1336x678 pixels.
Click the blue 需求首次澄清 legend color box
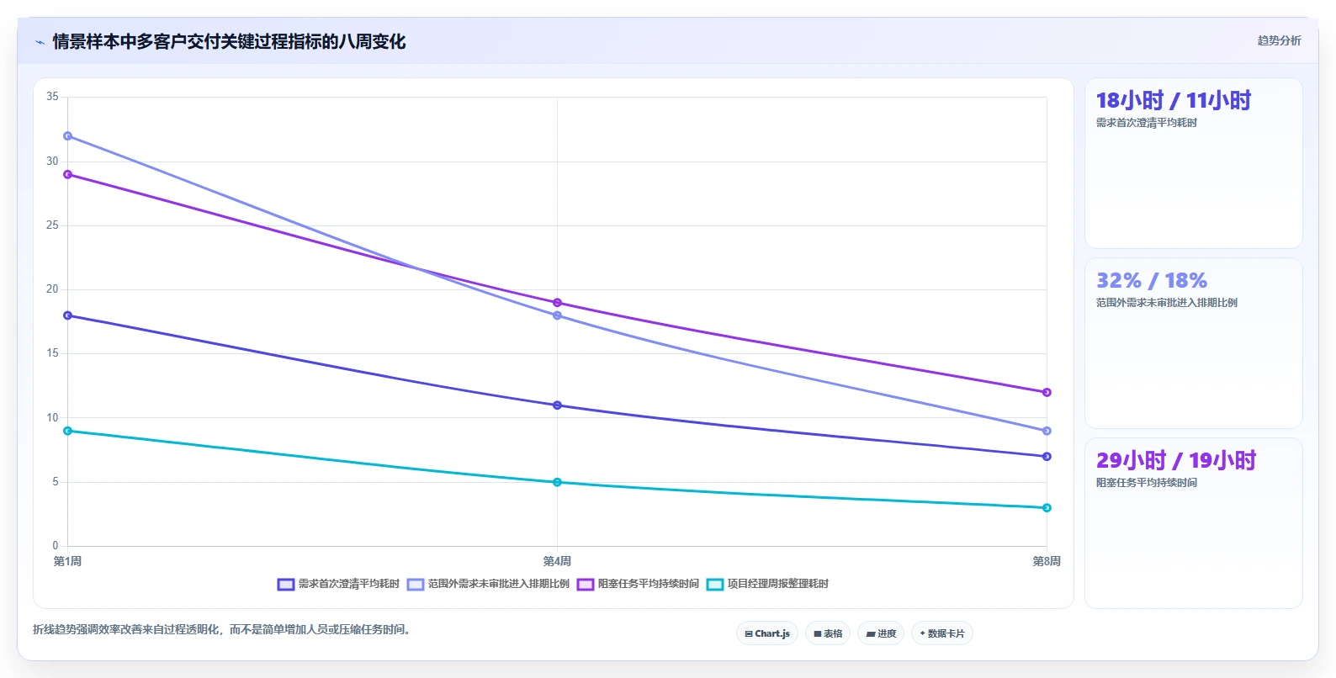coord(286,585)
